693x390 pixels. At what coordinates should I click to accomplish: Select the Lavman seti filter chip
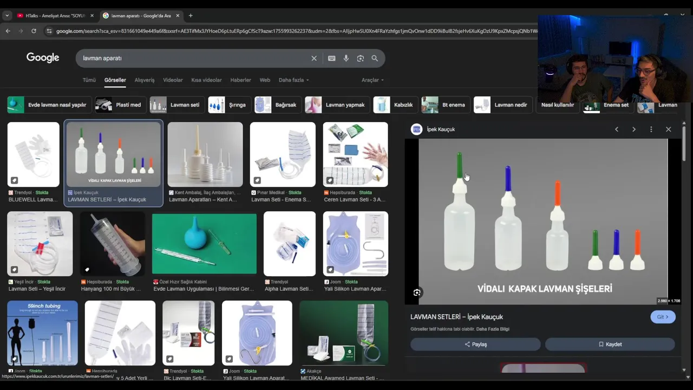tap(177, 105)
